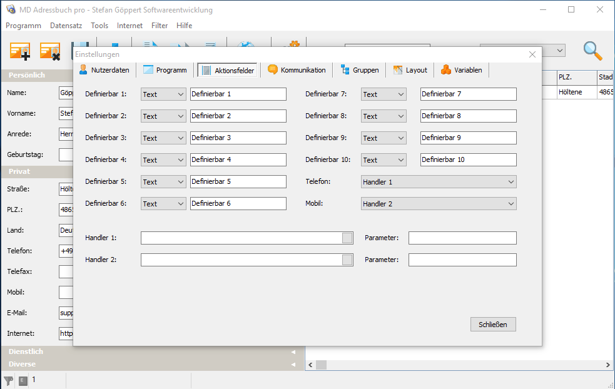Click the Handler 1 Parameter input field

(x=462, y=238)
